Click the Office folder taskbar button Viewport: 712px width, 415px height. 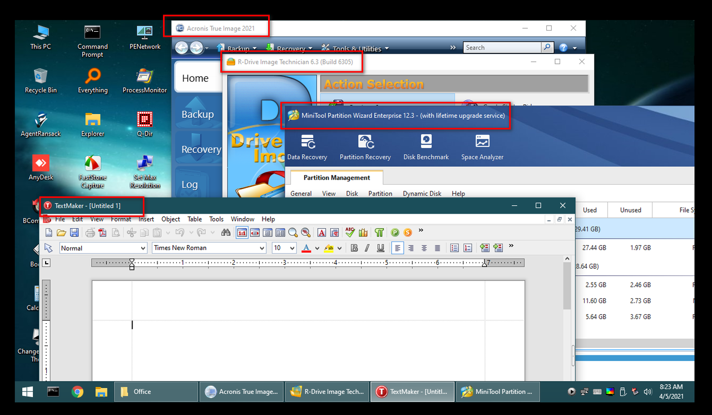[x=156, y=392]
